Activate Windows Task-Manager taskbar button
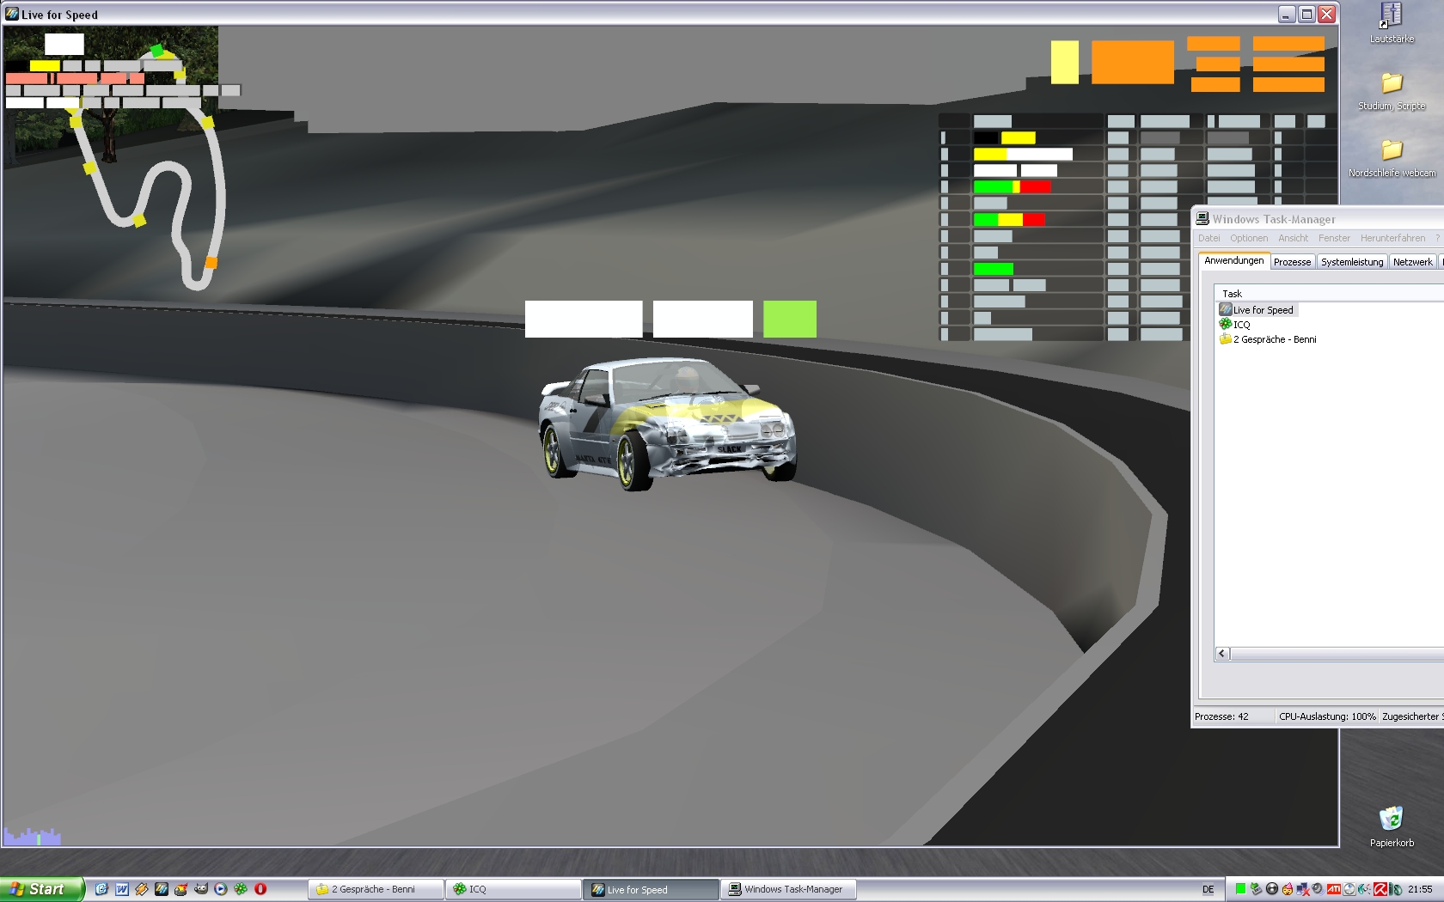 [788, 889]
